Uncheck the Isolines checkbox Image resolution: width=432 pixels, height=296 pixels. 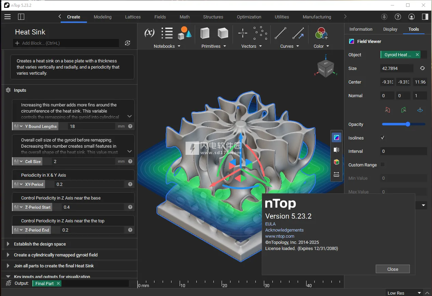[x=383, y=138]
